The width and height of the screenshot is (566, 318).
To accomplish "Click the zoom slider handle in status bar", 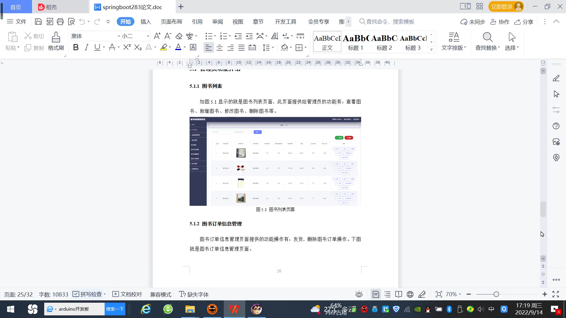I will (496, 294).
